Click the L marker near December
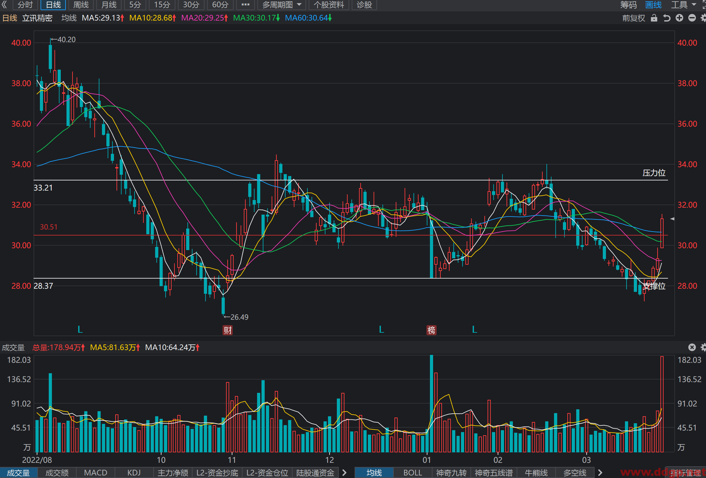Image resolution: width=706 pixels, height=478 pixels. click(381, 330)
